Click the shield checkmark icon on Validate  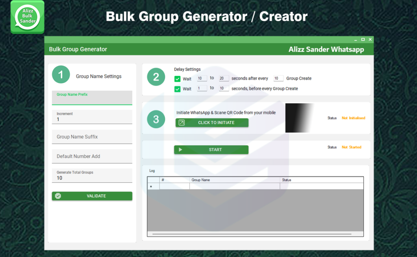click(58, 196)
